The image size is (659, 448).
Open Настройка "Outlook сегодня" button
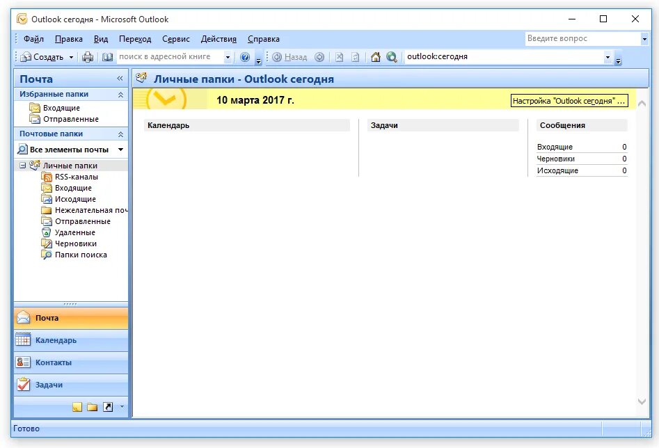(569, 101)
